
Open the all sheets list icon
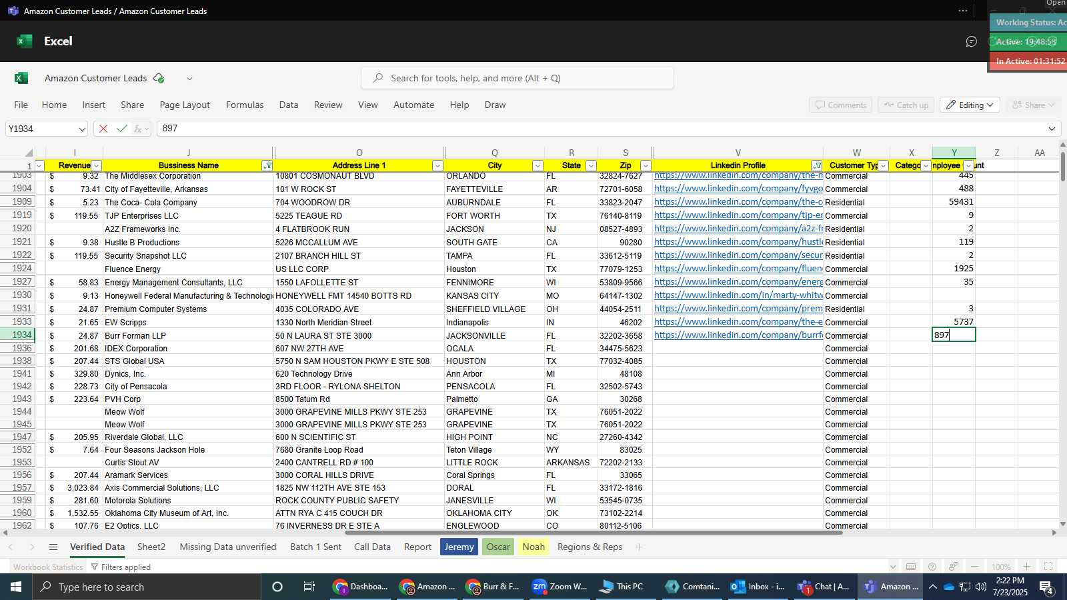pos(53,547)
